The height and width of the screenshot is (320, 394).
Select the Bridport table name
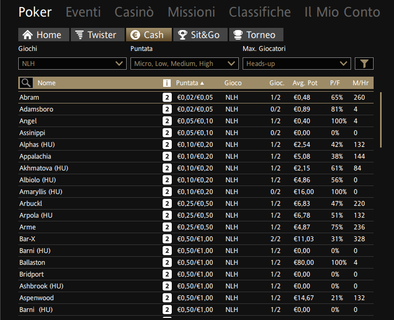[x=32, y=274]
